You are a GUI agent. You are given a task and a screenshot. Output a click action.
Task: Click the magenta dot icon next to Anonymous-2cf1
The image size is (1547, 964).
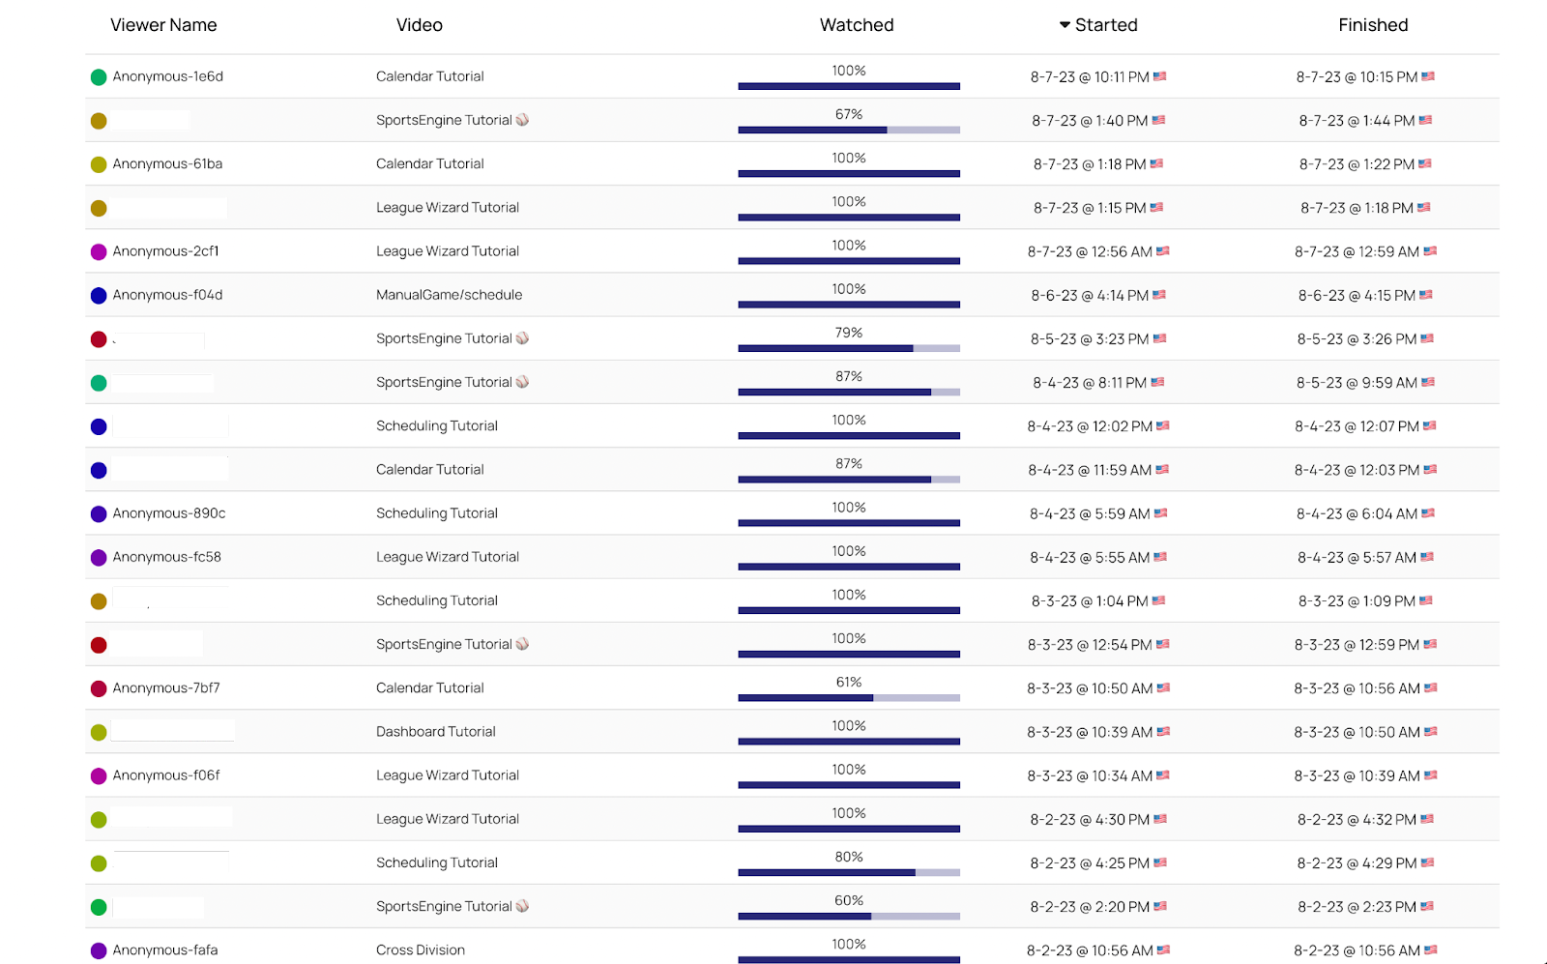(x=98, y=250)
